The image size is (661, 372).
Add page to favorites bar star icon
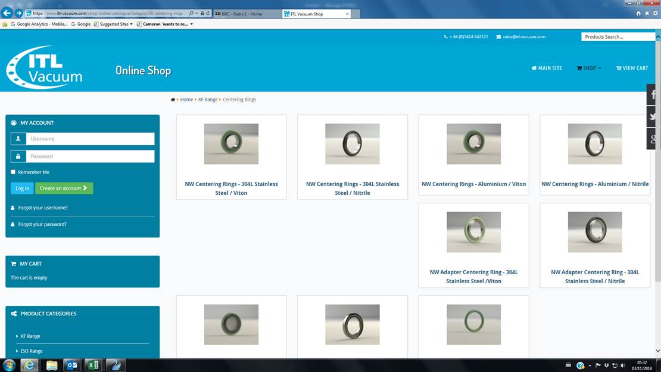[5, 24]
